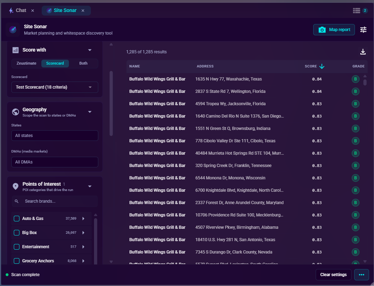Click the Clear settings button
This screenshot has width=374, height=286.
point(333,275)
